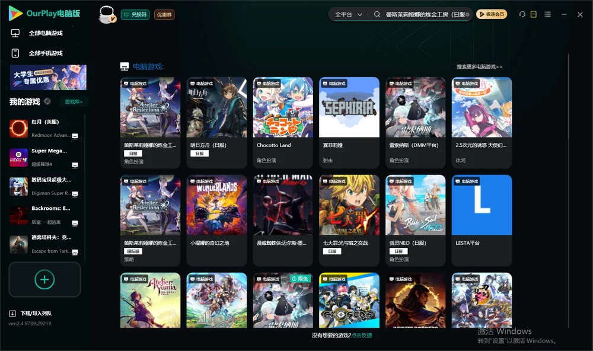Open 红月 (美服) in my games

[x=44, y=128]
